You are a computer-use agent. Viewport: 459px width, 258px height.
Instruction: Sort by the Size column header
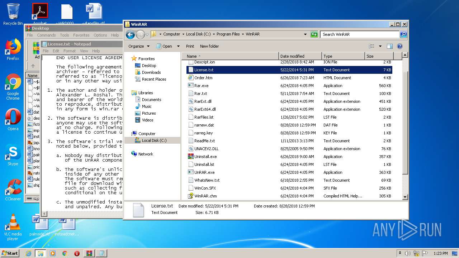coord(379,56)
